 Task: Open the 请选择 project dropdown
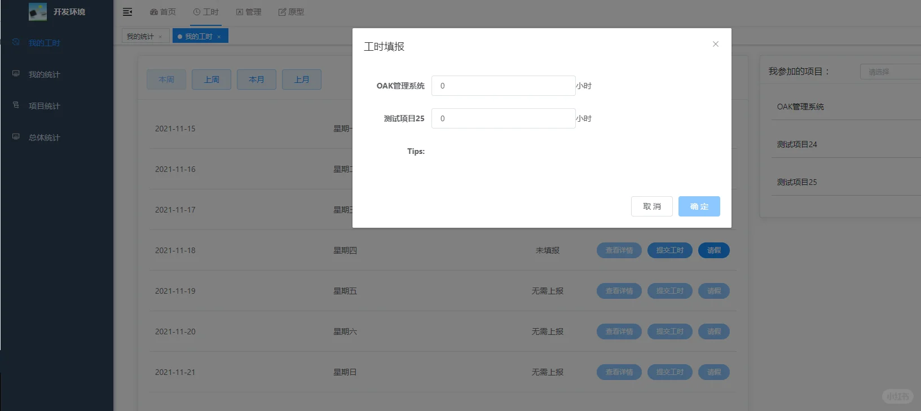point(890,72)
